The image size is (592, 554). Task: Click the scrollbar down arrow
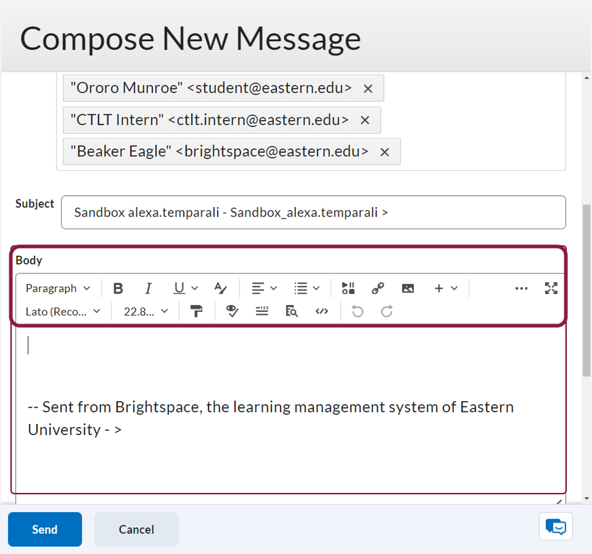[x=587, y=499]
